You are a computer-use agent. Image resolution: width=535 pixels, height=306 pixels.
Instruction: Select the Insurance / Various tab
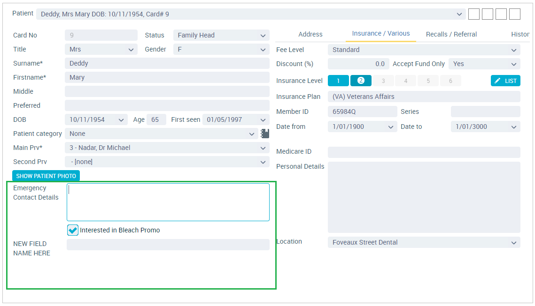point(381,34)
